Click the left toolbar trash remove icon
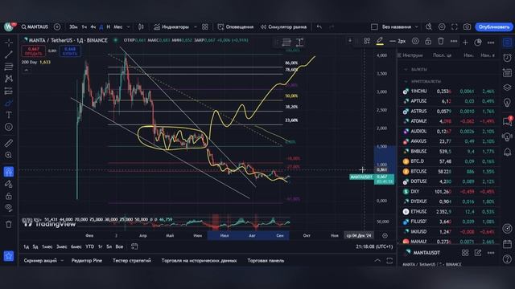The image size is (515, 289). 9,225
